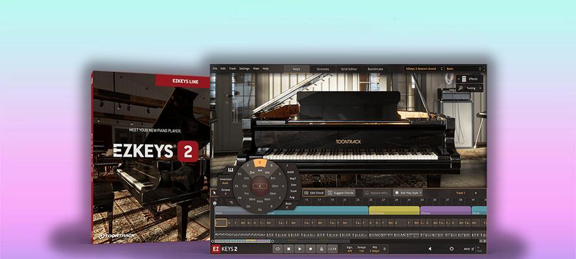Open the song menu icon beside Key

click(x=385, y=249)
